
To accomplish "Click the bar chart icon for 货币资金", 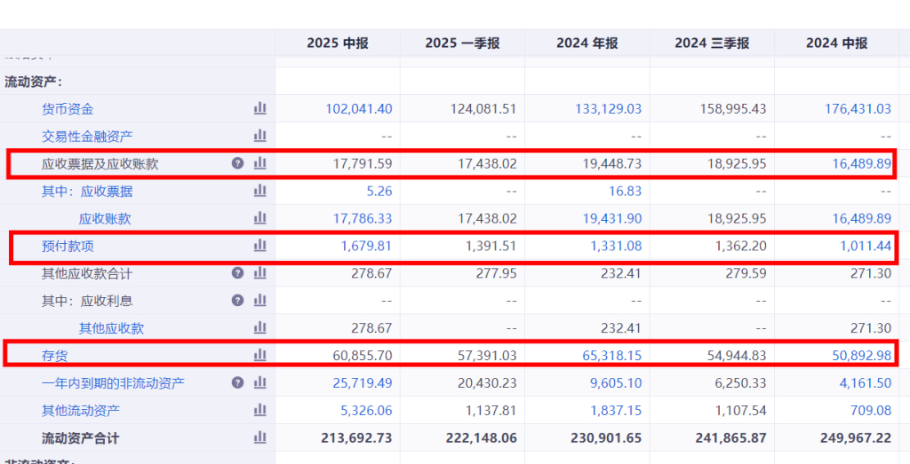I will pyautogui.click(x=259, y=108).
